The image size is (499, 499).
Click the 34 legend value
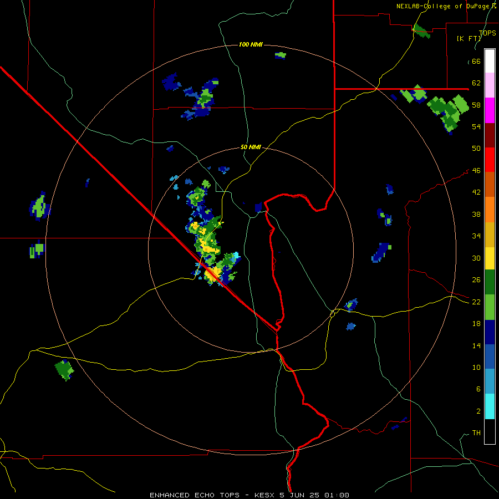tap(476, 236)
